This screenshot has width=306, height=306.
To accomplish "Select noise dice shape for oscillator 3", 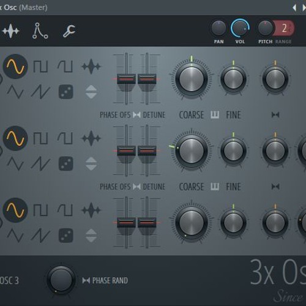I will pos(66,236).
